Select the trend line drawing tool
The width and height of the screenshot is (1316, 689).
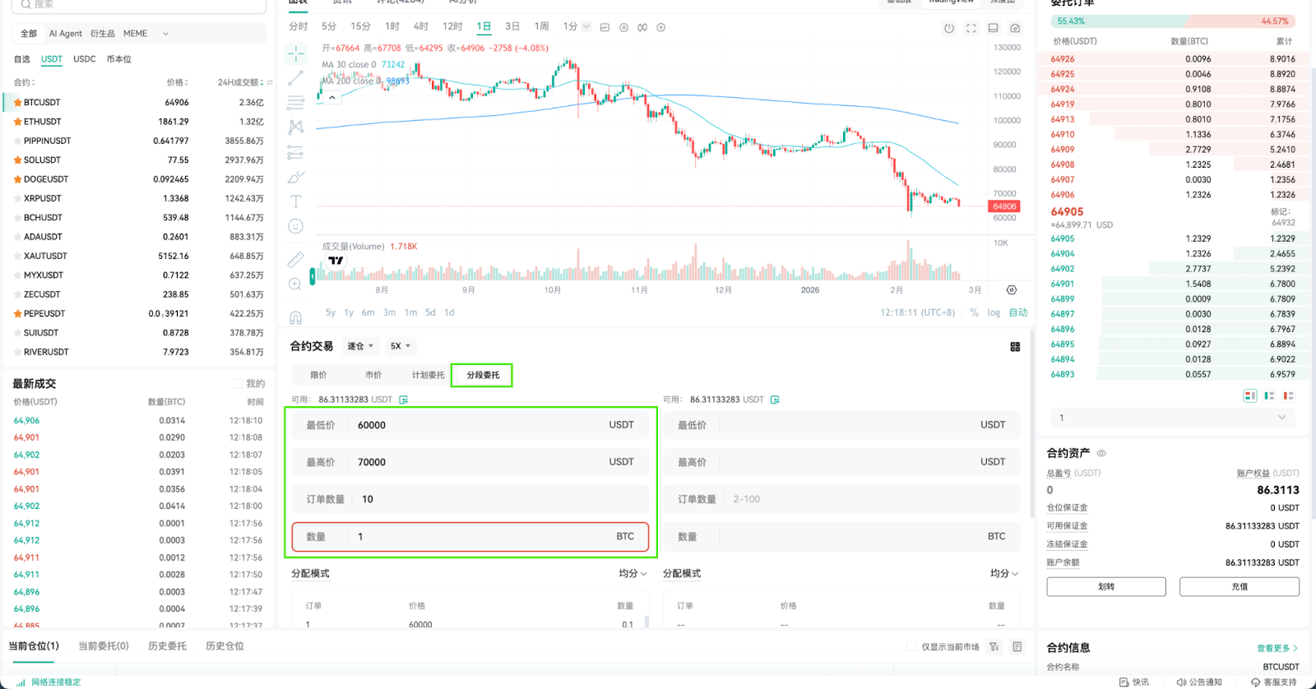click(296, 78)
